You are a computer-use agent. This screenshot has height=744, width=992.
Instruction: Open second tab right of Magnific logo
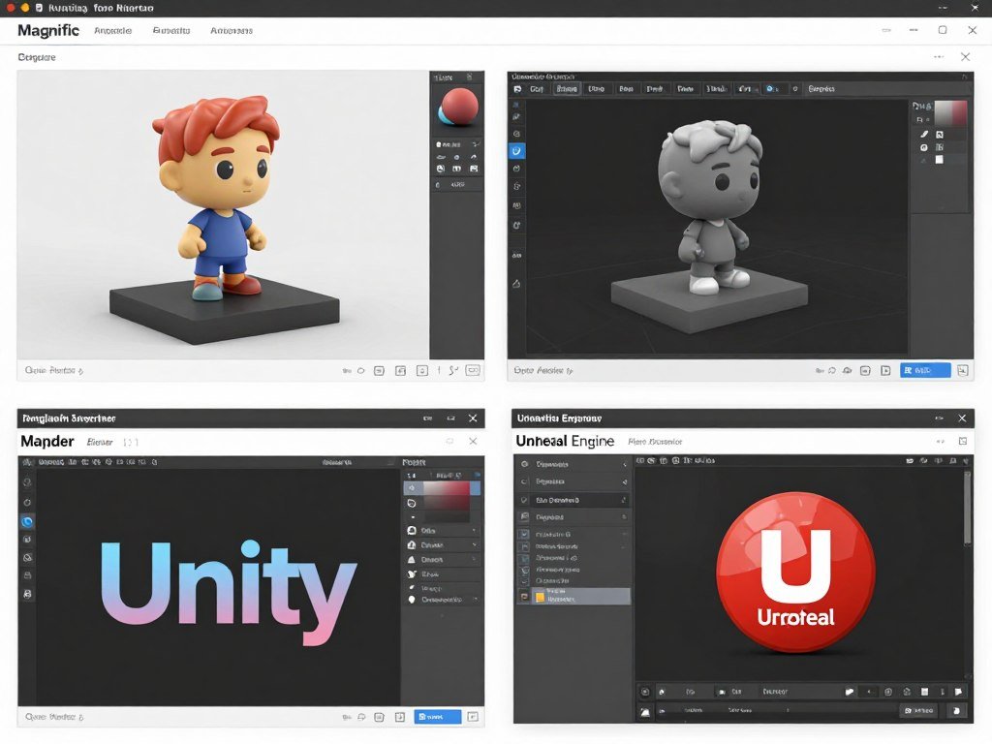171,30
